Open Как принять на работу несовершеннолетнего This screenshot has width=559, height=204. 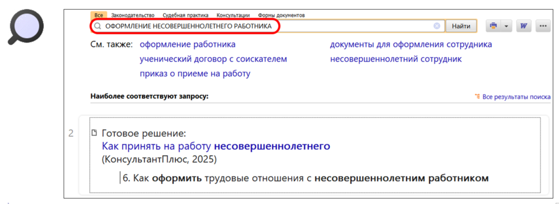(216, 146)
